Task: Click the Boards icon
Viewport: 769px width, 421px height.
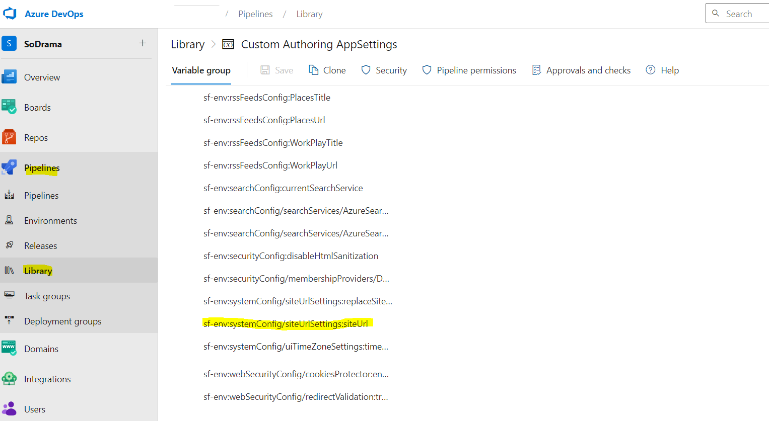Action: click(9, 107)
